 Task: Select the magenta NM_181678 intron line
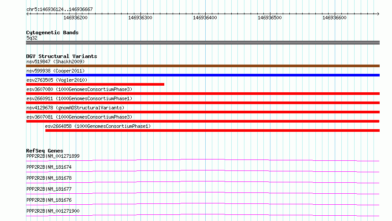click(203, 182)
